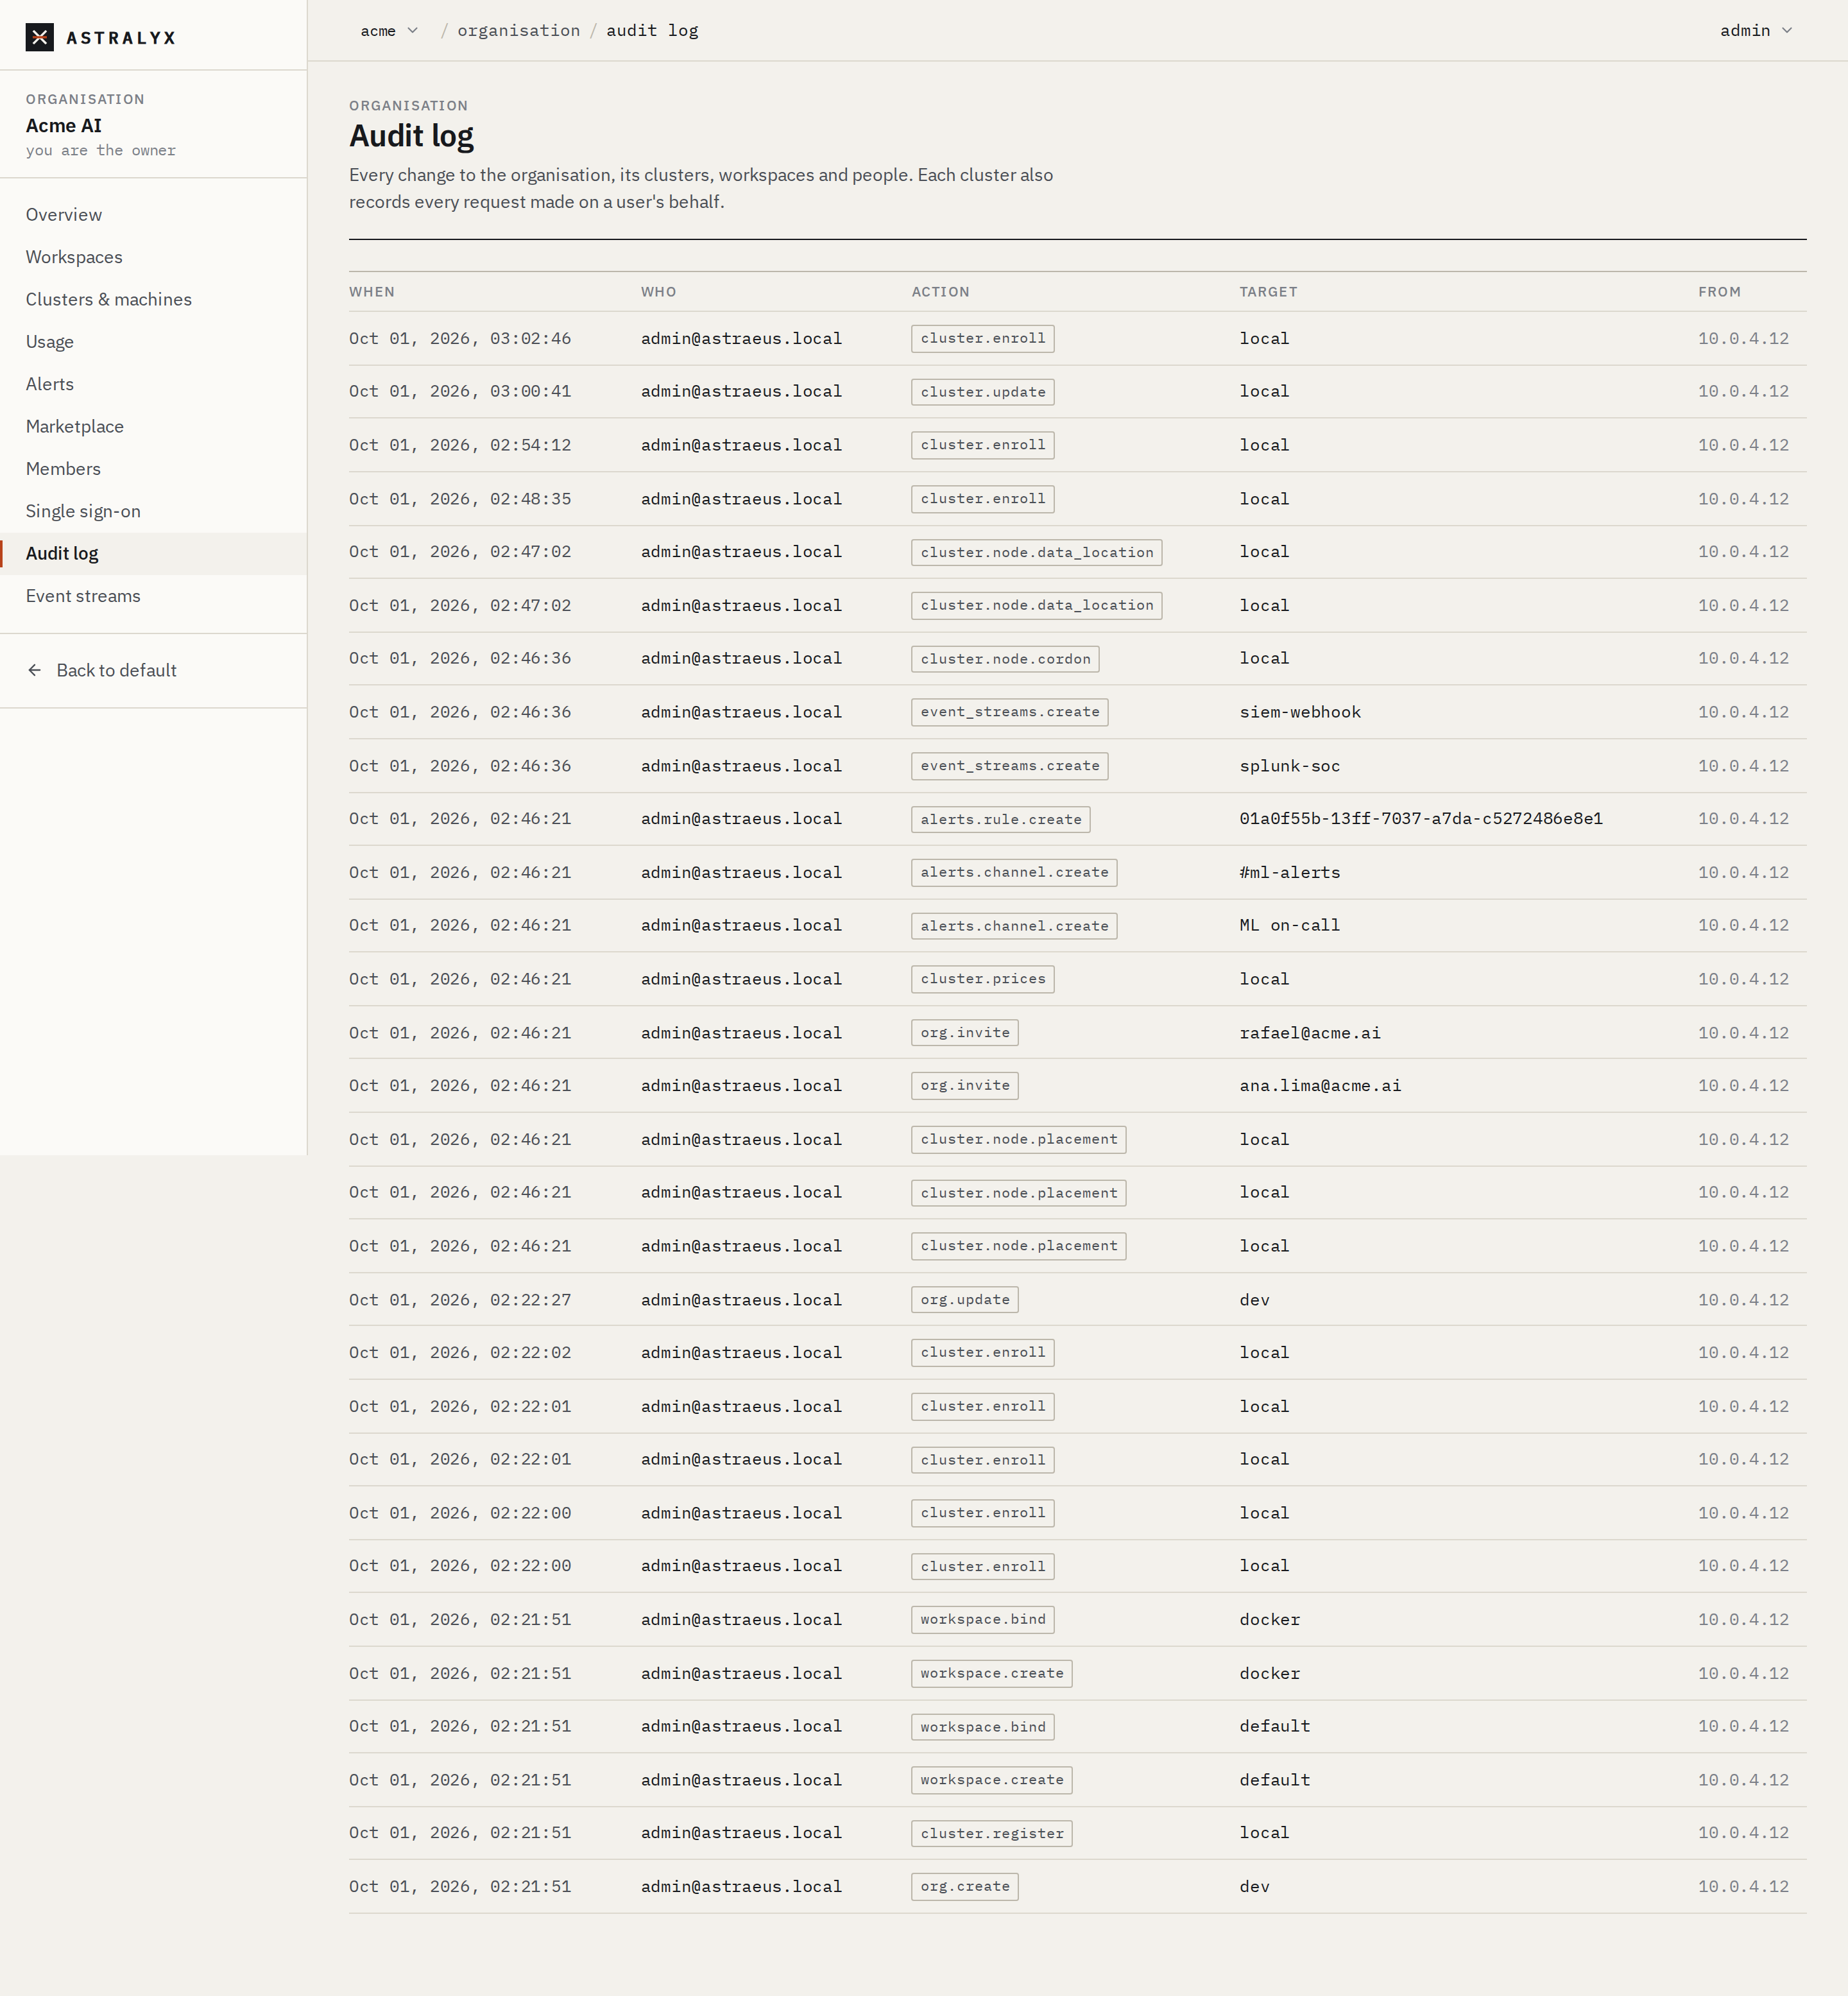This screenshot has height=1996, width=1848.
Task: Expand the acme organisation dropdown chevron
Action: [x=412, y=31]
